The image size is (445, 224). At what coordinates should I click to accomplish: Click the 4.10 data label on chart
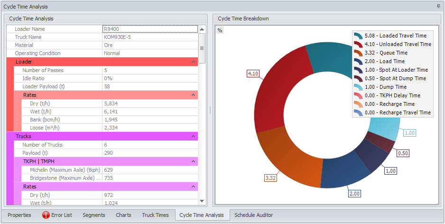tap(253, 74)
